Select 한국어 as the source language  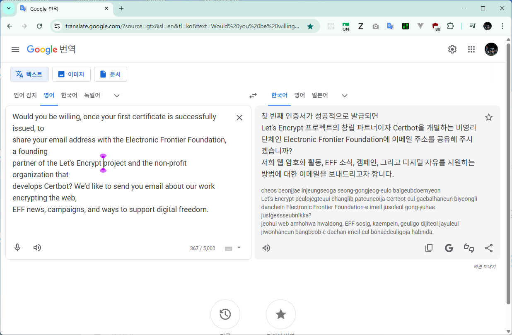coord(69,95)
